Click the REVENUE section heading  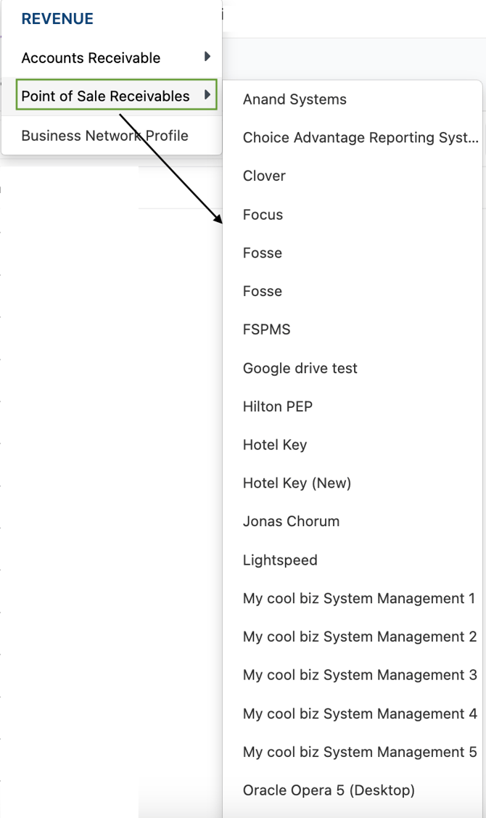[x=57, y=19]
